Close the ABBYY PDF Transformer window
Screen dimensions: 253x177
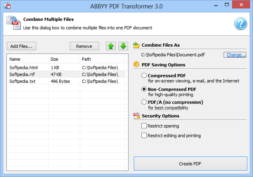pos(241,4)
